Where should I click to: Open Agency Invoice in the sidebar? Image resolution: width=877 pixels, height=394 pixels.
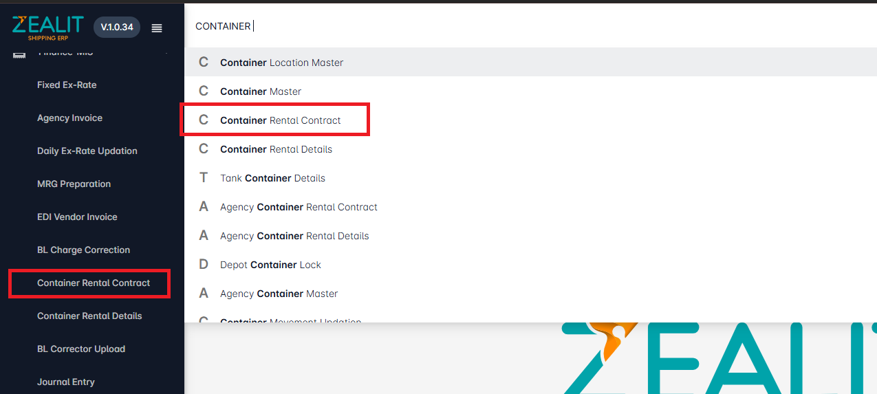pyautogui.click(x=69, y=118)
